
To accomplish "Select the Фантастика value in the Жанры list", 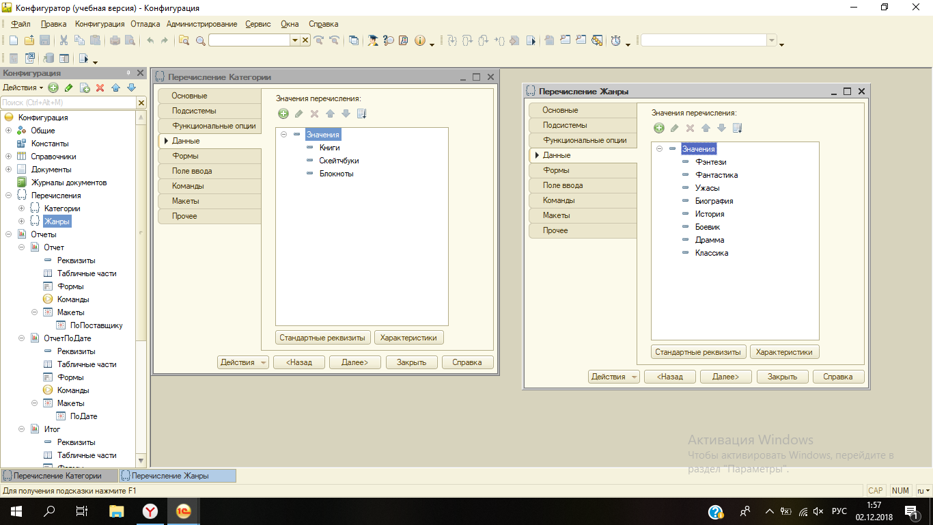I will click(716, 175).
